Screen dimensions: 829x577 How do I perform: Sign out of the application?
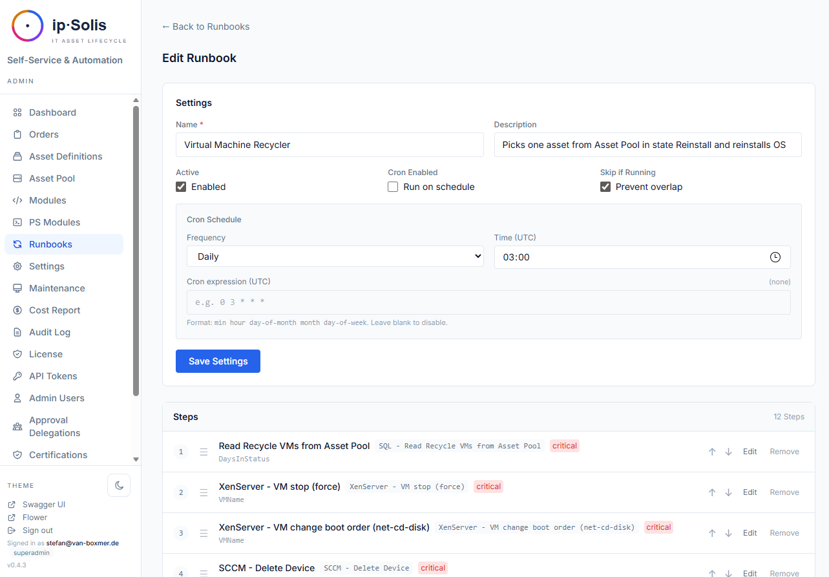tap(38, 530)
